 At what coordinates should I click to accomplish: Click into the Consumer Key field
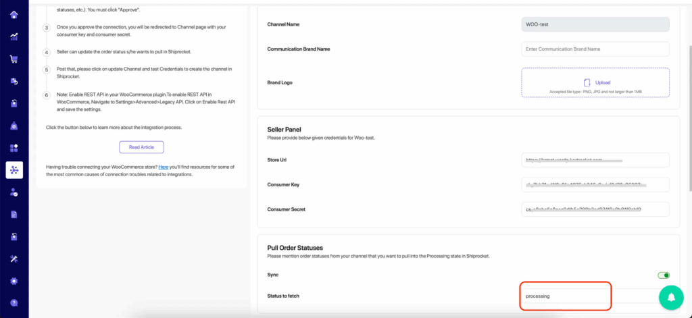595,184
